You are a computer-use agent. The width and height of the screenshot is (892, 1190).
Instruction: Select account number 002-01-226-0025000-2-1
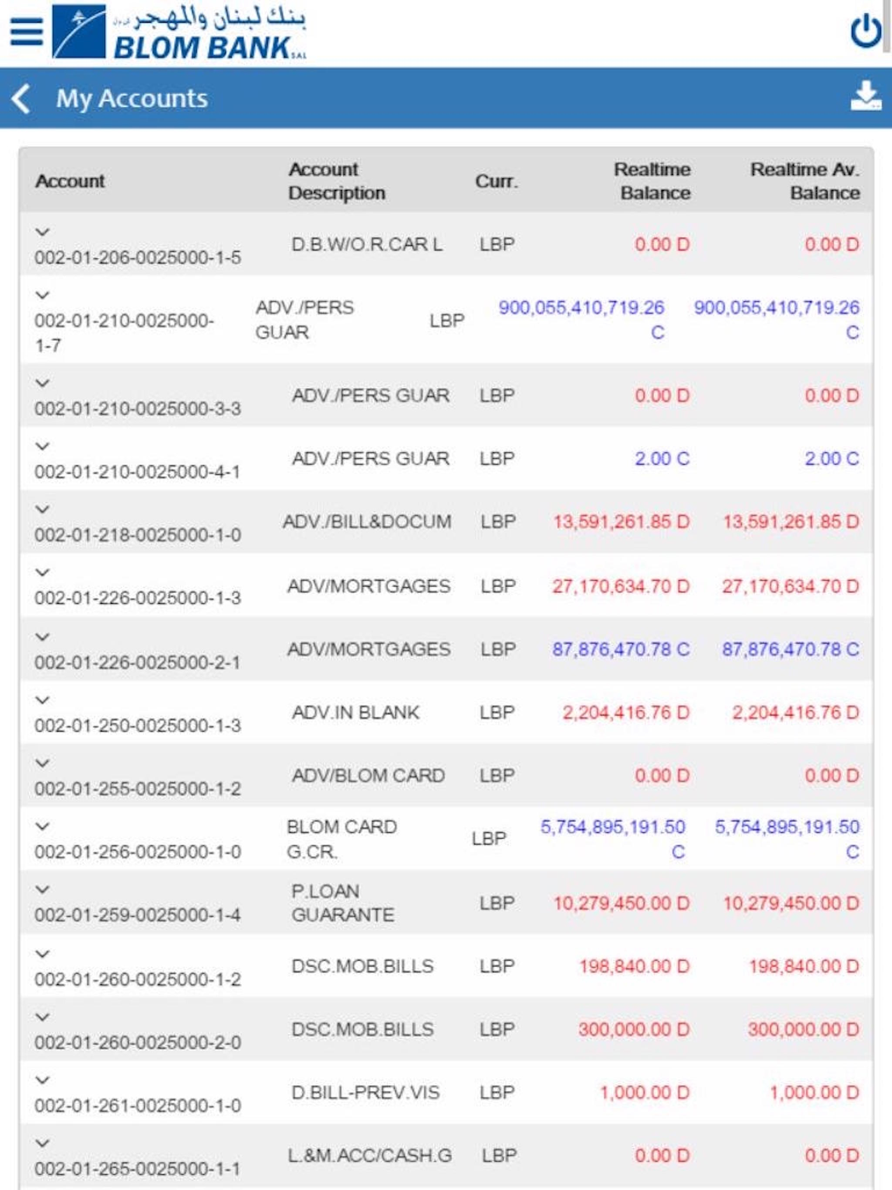click(x=137, y=662)
